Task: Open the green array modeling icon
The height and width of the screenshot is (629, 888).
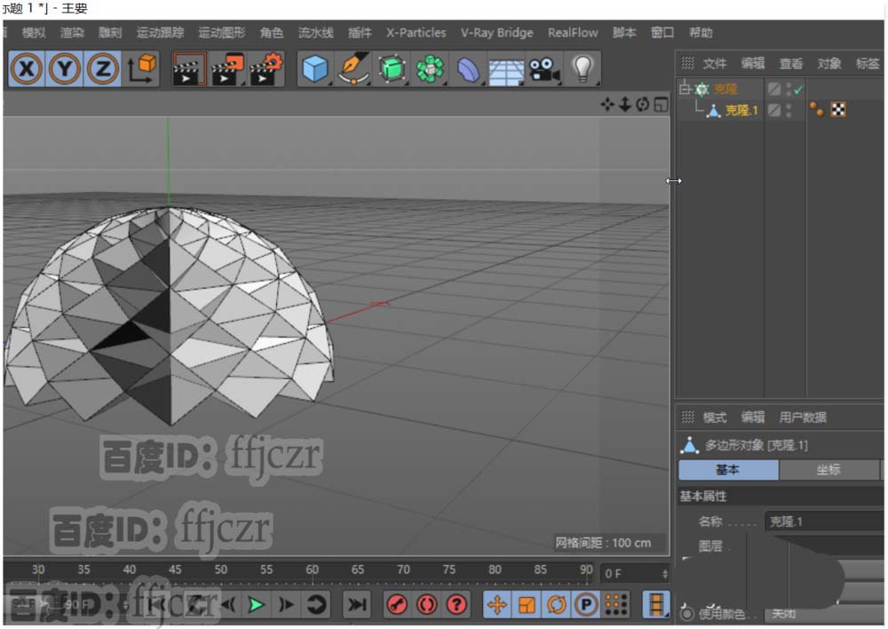Action: click(430, 69)
